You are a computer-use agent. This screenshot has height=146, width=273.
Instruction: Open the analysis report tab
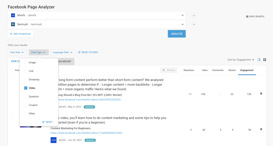66,62
